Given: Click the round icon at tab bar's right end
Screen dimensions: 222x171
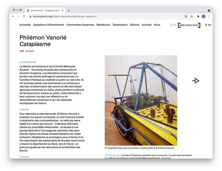Looking at the screenshot, I should coord(209,11).
